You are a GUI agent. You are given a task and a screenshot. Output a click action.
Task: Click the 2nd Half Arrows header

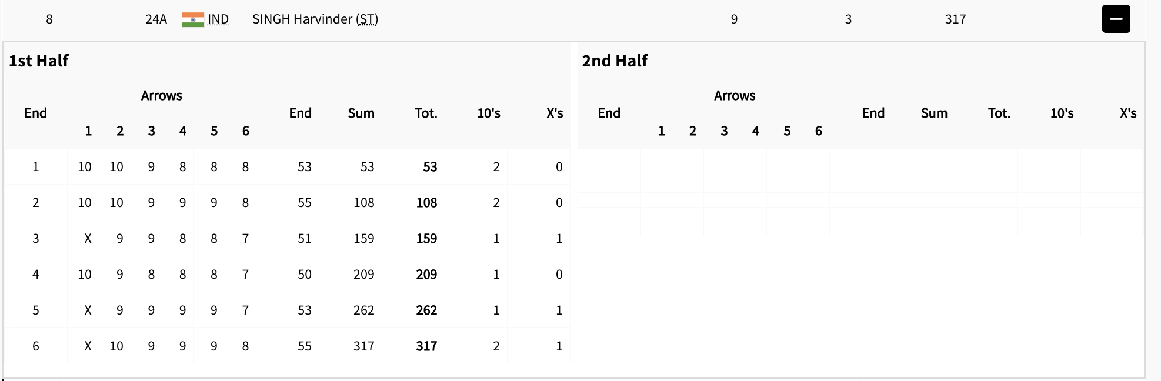tap(735, 95)
